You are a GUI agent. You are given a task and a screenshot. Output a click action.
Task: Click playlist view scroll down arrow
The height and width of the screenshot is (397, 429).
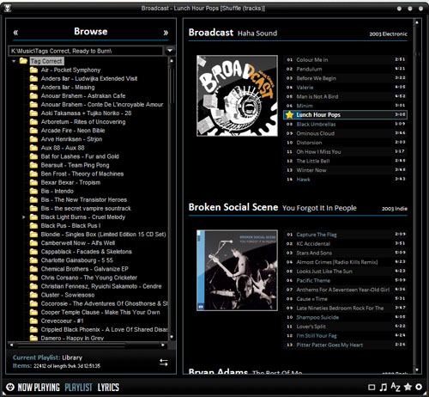click(417, 370)
